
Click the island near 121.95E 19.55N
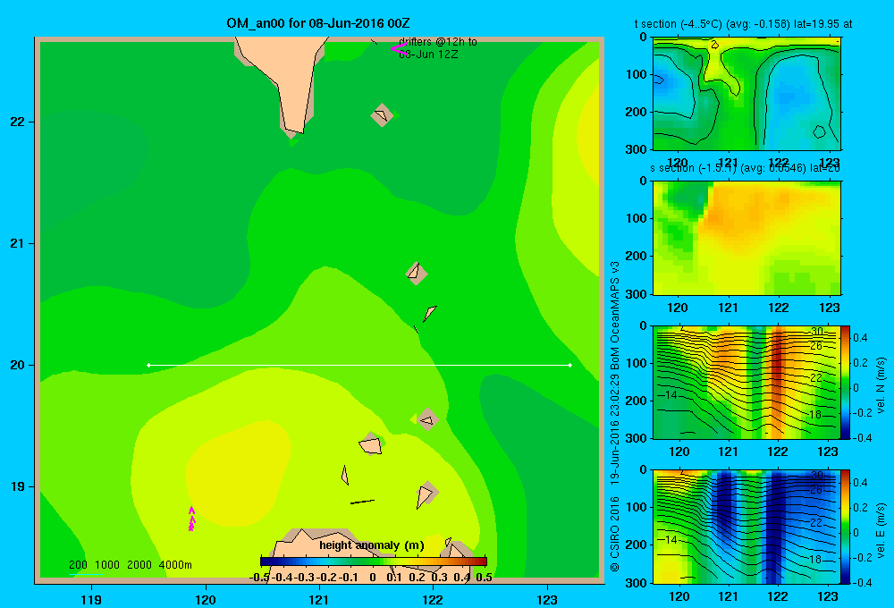(x=427, y=419)
